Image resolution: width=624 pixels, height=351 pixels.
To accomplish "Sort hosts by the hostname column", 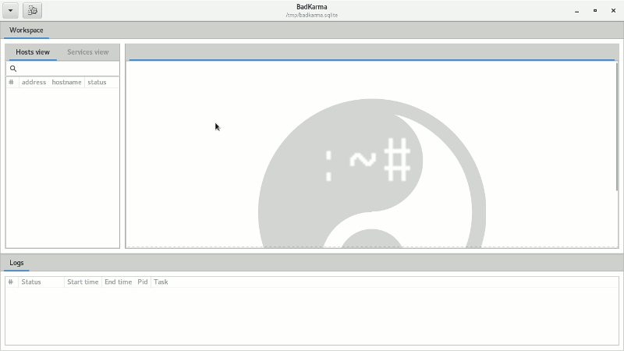I will (x=66, y=82).
